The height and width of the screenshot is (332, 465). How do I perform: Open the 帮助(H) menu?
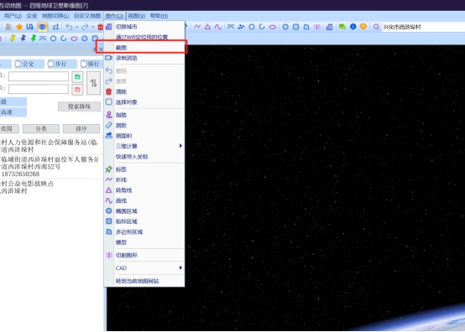(159, 16)
